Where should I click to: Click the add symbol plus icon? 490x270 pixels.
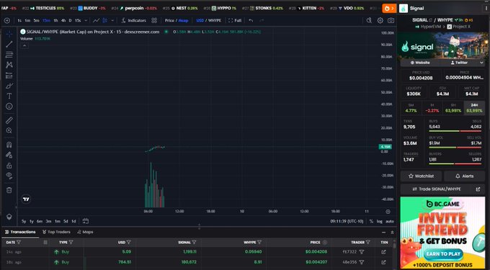[7, 21]
